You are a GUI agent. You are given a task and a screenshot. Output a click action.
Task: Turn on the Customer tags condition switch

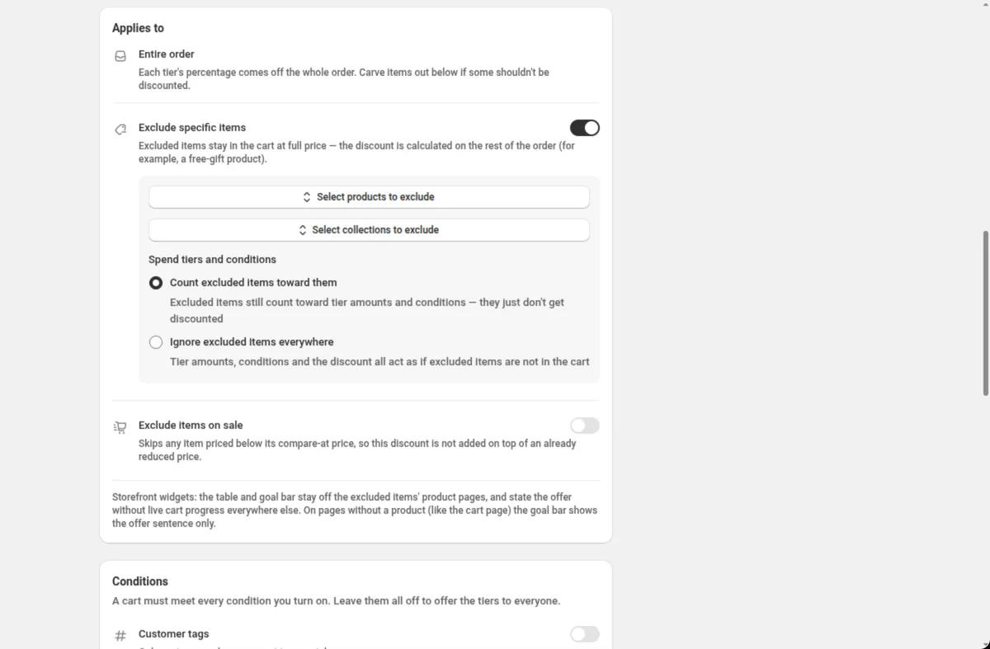click(585, 634)
